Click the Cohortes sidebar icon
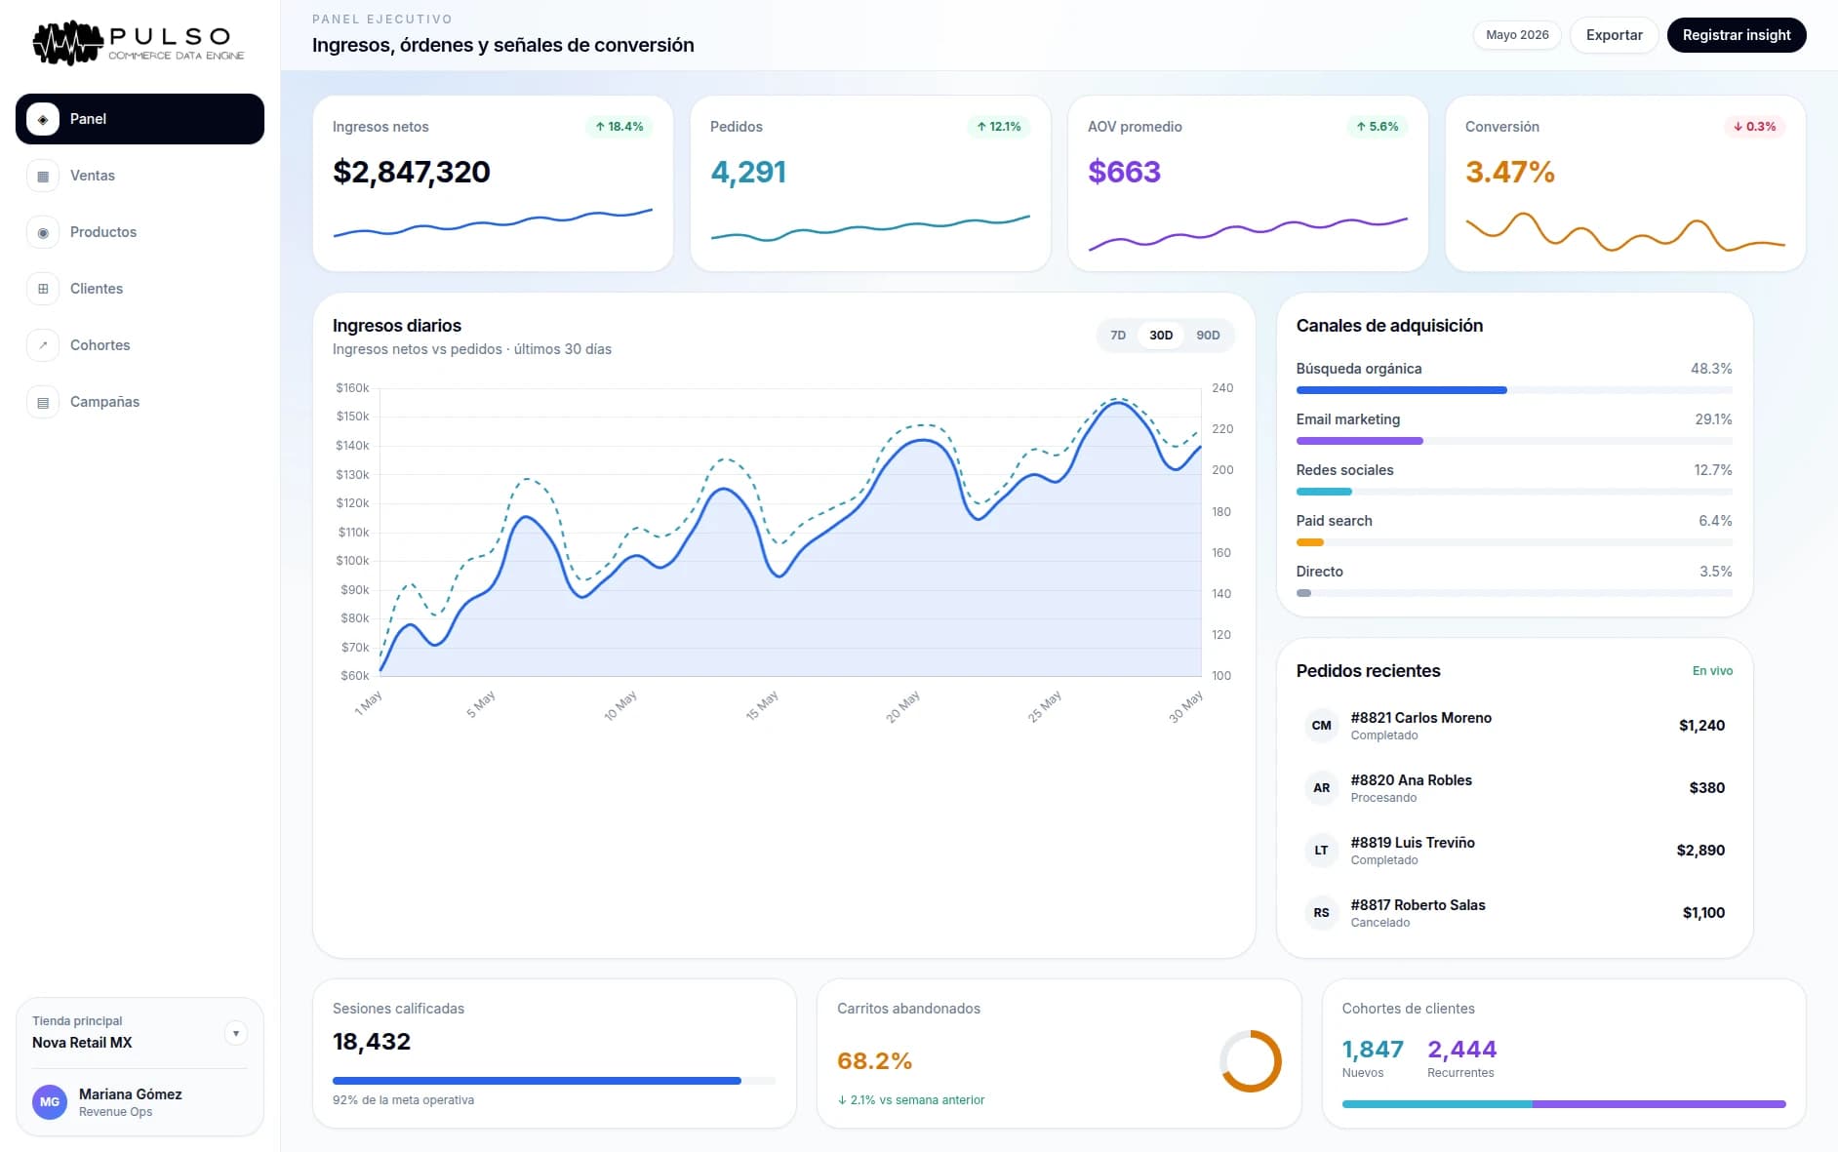The width and height of the screenshot is (1838, 1152). tap(43, 345)
